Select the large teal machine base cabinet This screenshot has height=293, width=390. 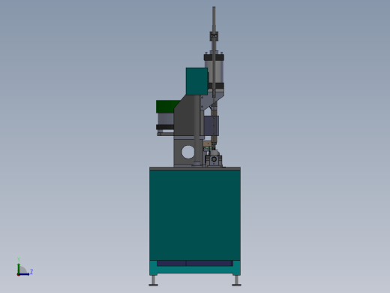195,216
